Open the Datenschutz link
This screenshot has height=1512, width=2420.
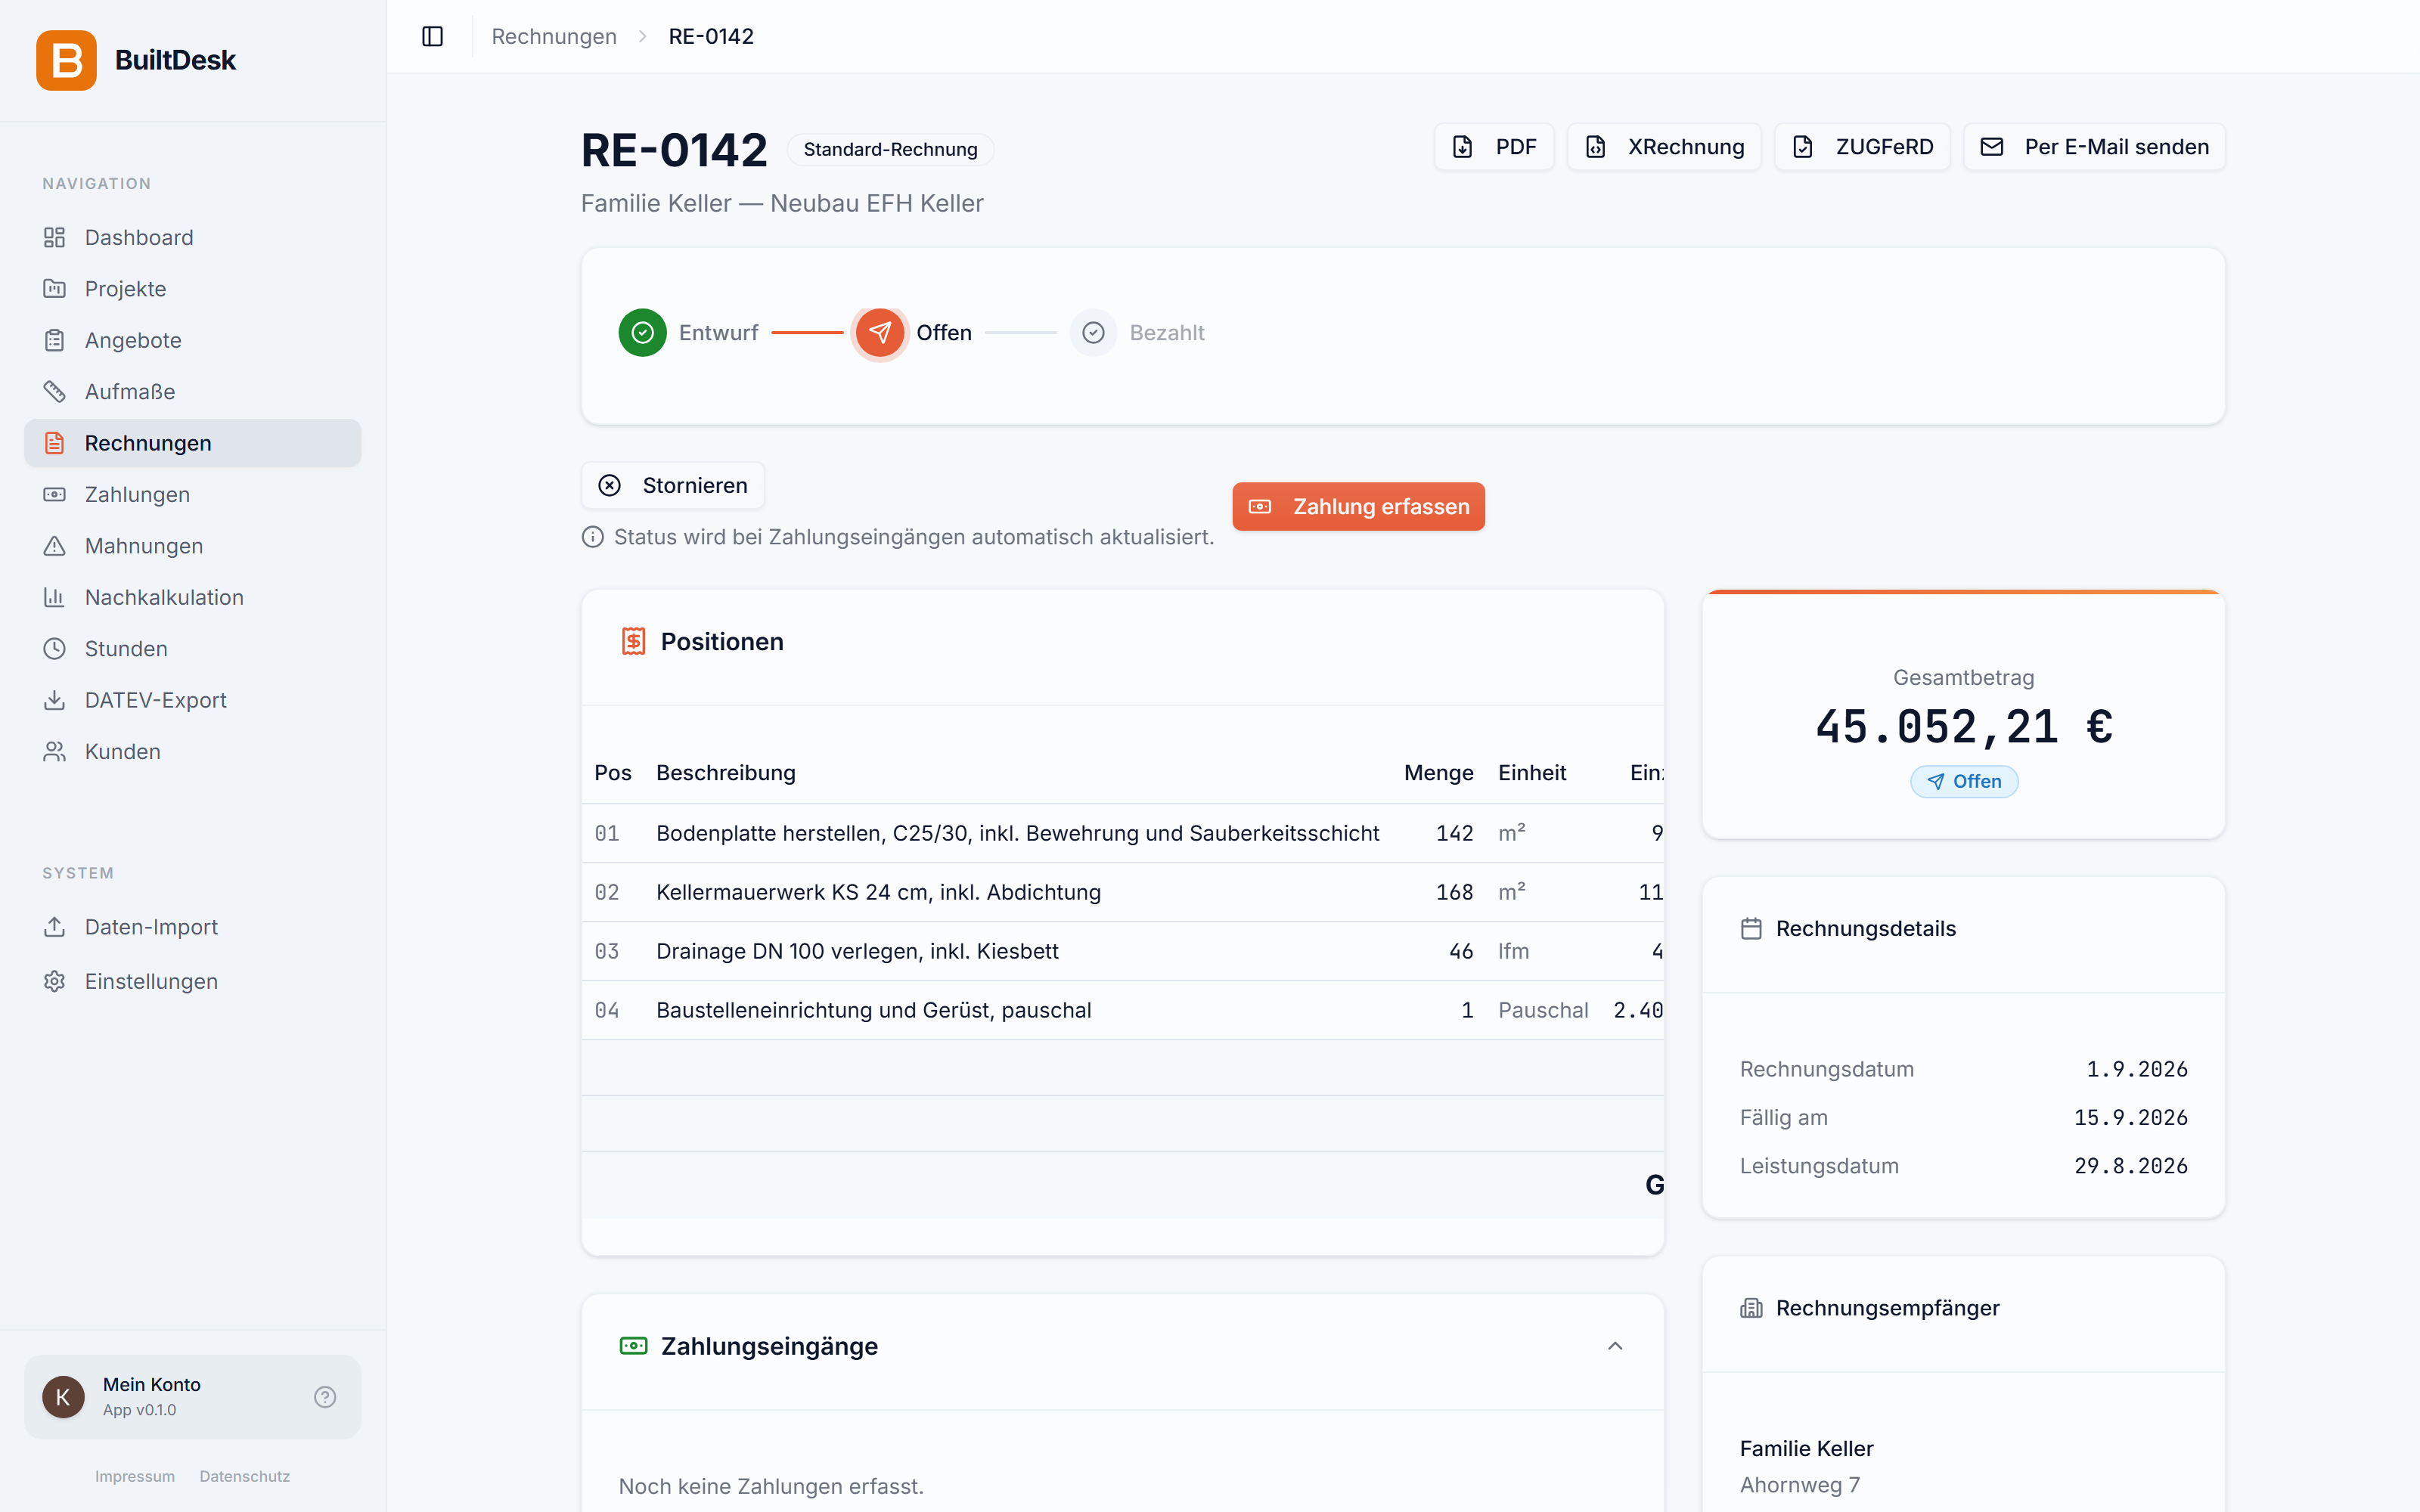pos(245,1476)
